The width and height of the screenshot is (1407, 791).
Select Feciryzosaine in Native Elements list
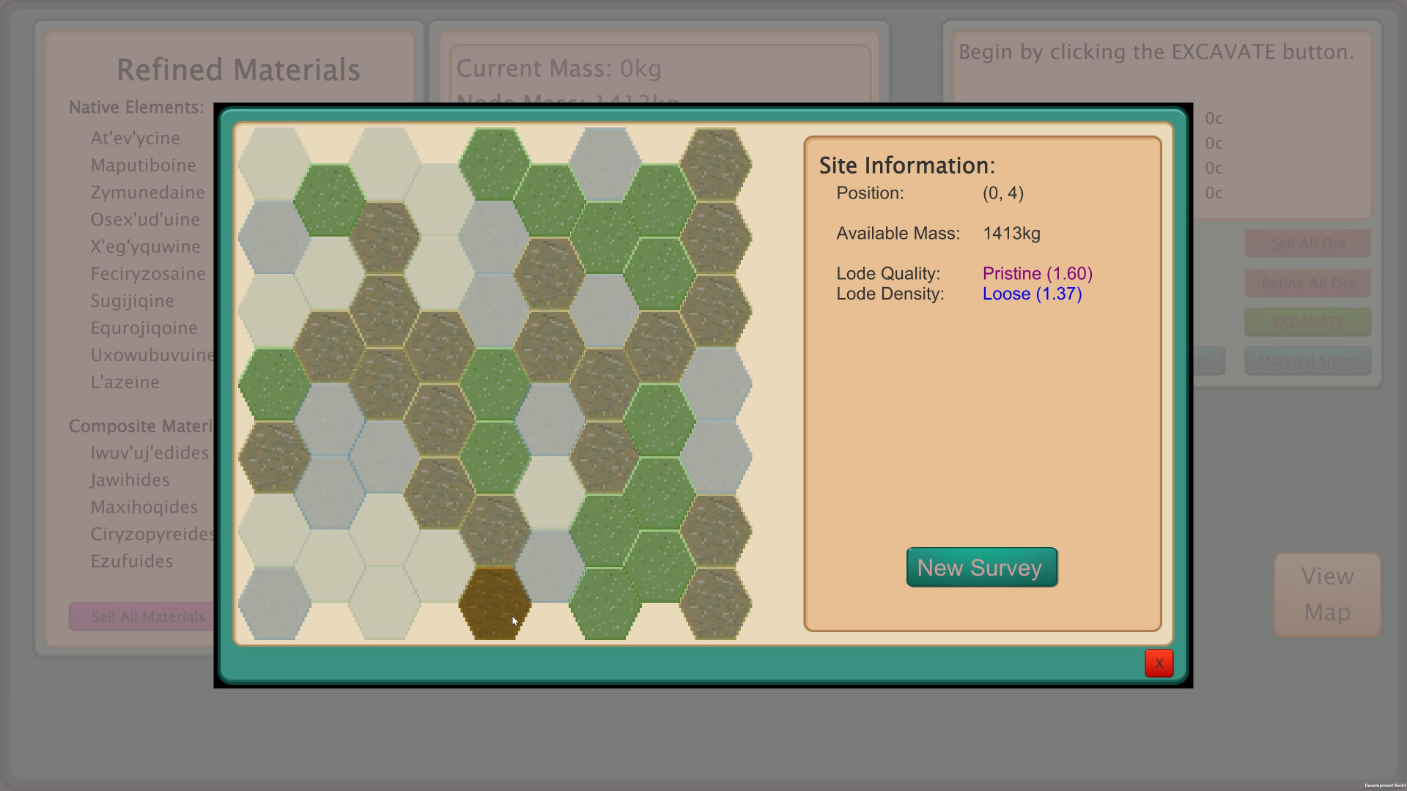148,274
